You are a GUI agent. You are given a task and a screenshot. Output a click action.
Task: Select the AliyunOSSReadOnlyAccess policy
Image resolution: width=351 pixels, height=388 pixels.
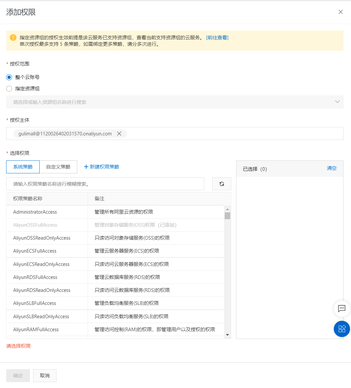click(x=115, y=238)
